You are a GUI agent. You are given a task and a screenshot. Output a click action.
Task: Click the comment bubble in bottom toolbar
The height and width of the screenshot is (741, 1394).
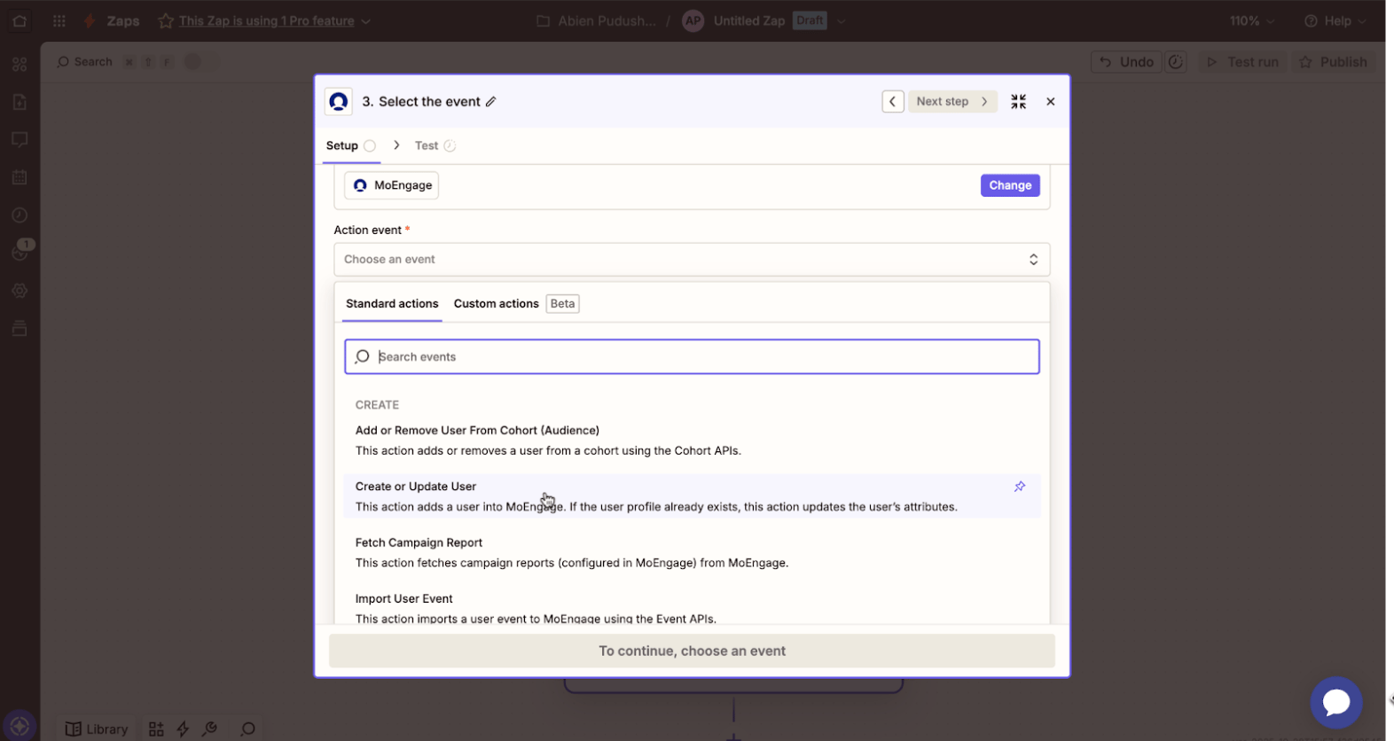(x=248, y=729)
